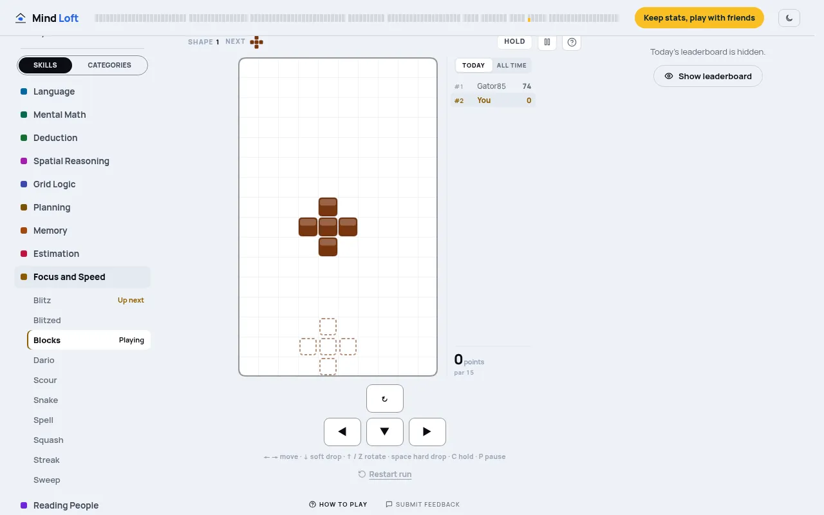
Task: Switch to the SKILLS tab
Action: pyautogui.click(x=45, y=65)
